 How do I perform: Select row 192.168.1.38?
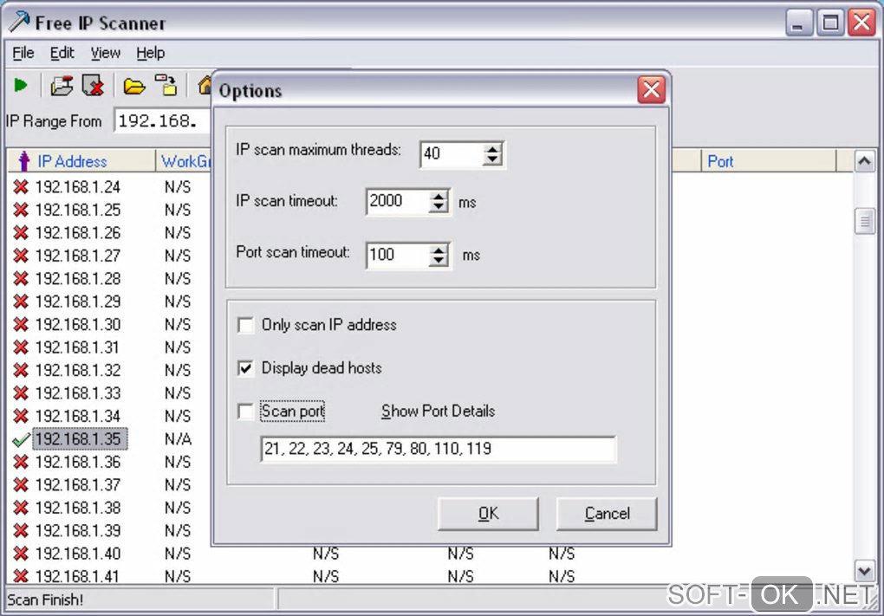pos(78,508)
